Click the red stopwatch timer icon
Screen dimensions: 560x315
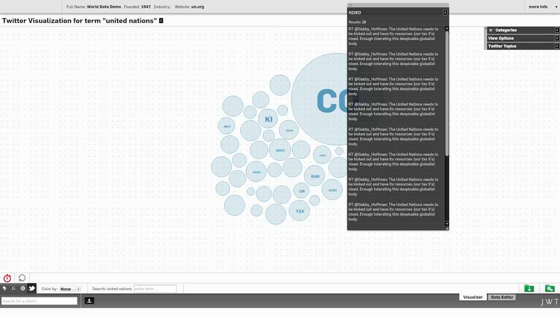click(x=7, y=278)
